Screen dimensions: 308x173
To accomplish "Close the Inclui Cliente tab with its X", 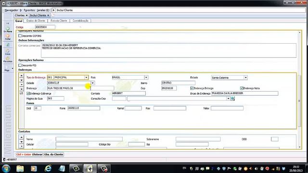I will (x=48, y=15).
